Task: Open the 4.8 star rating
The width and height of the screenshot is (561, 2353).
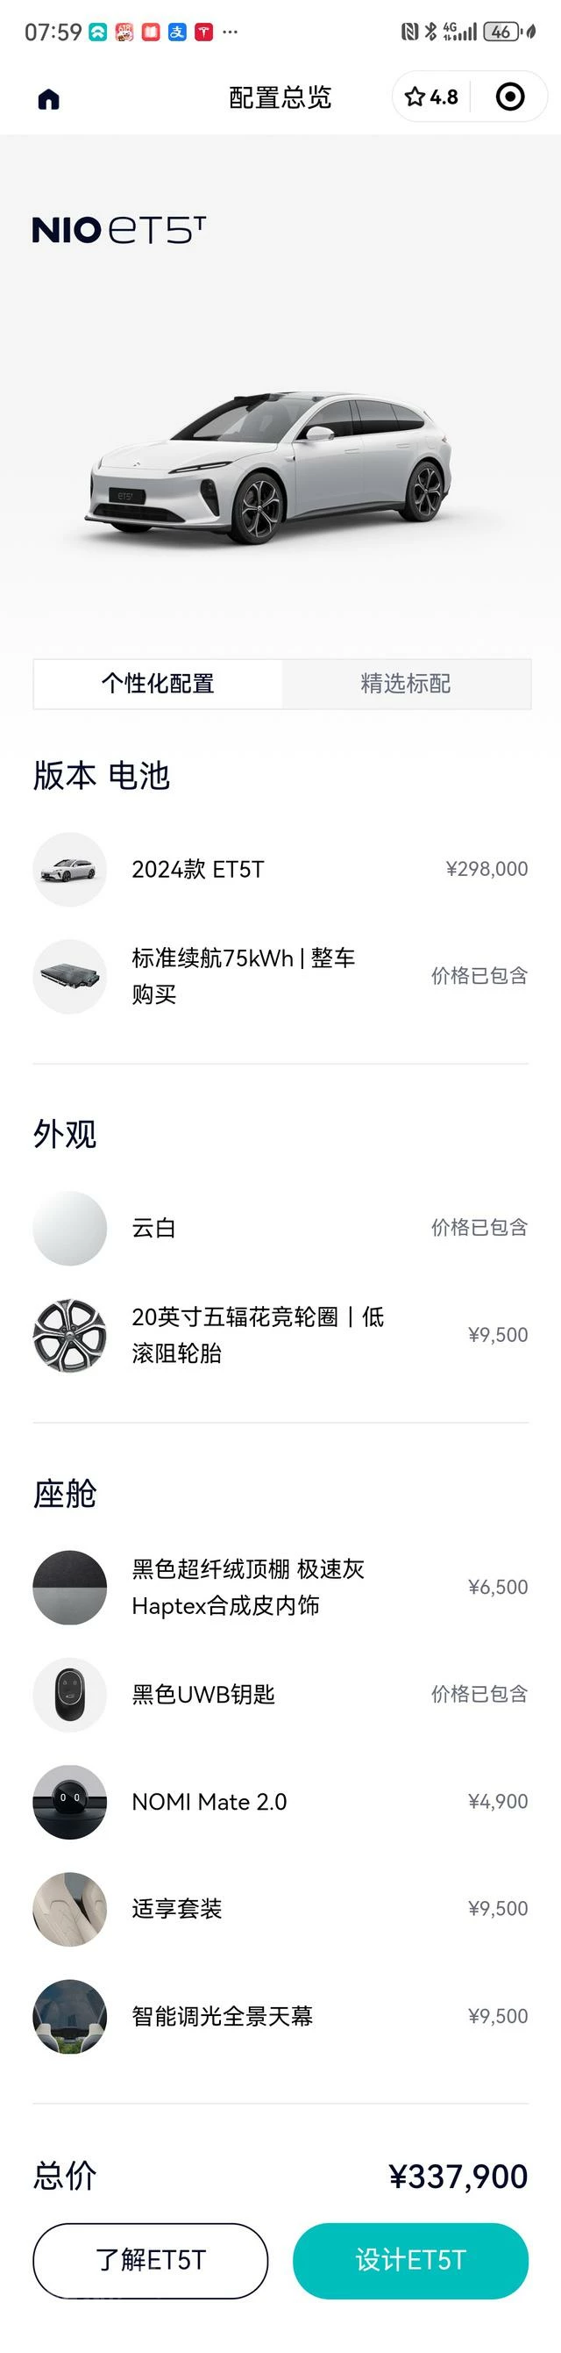Action: pyautogui.click(x=431, y=97)
